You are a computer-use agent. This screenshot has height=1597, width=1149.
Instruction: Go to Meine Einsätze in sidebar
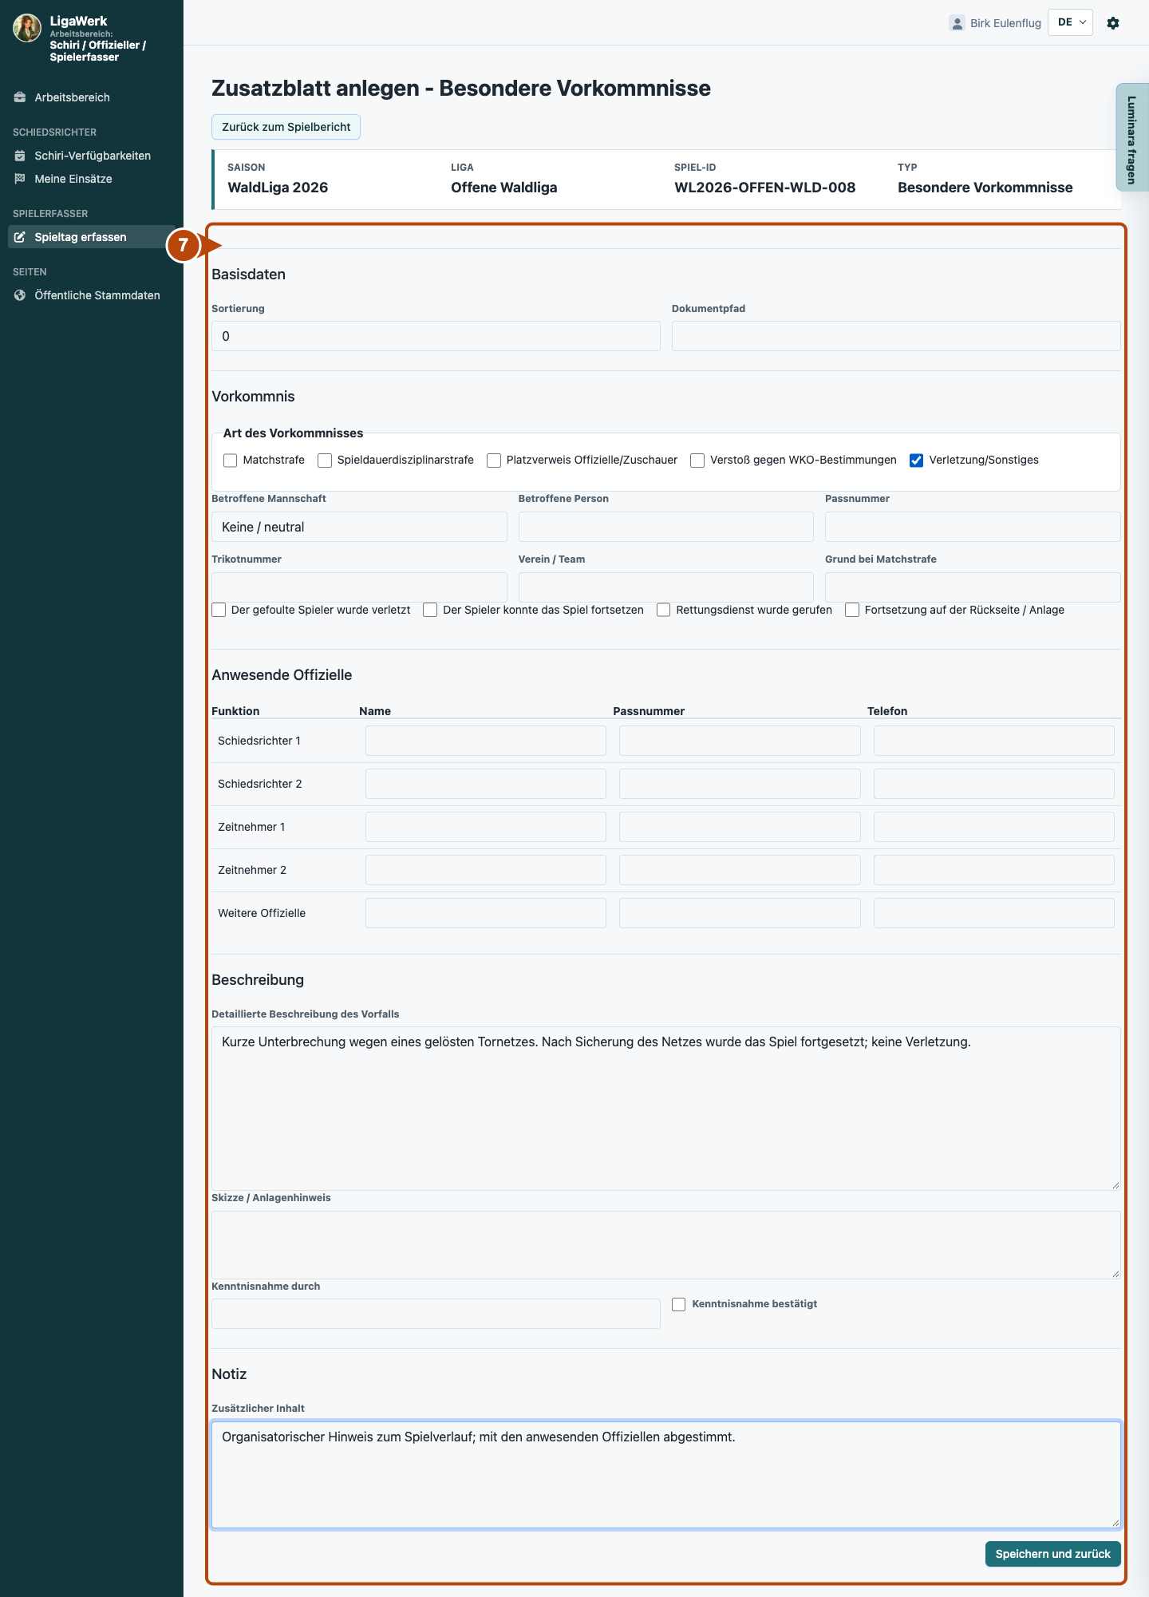73,179
